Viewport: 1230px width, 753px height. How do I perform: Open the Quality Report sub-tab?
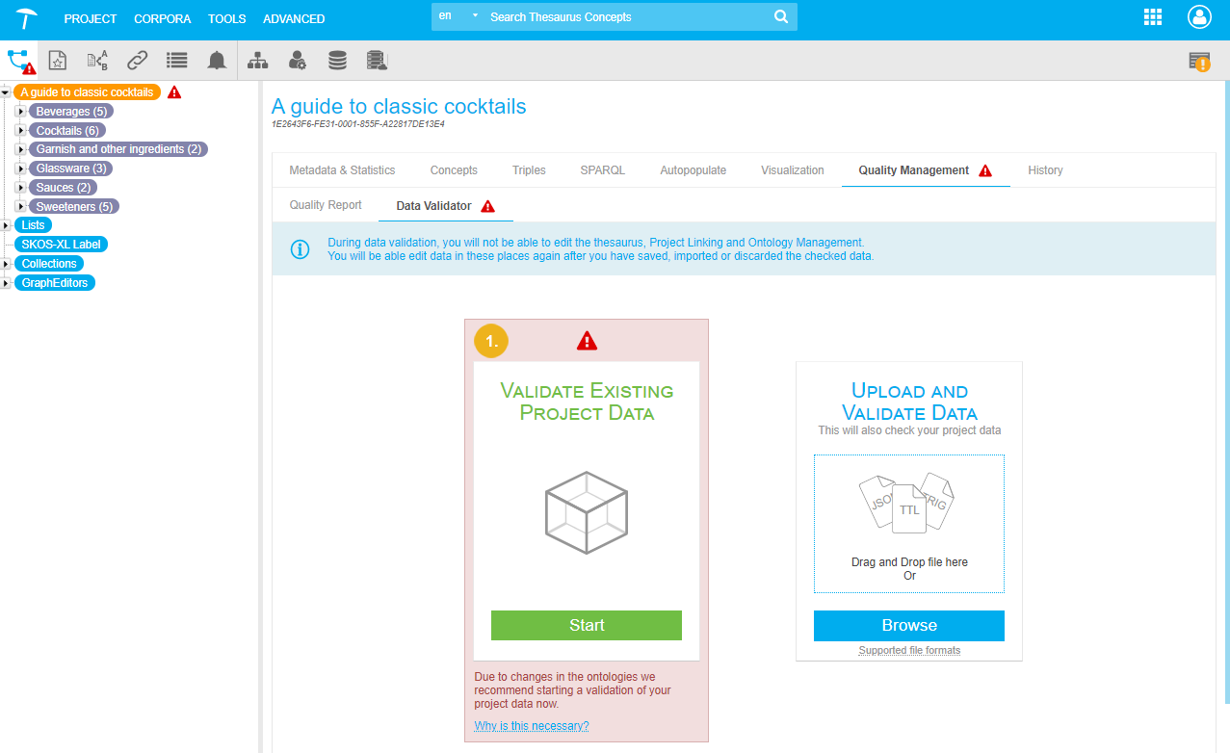tap(326, 205)
